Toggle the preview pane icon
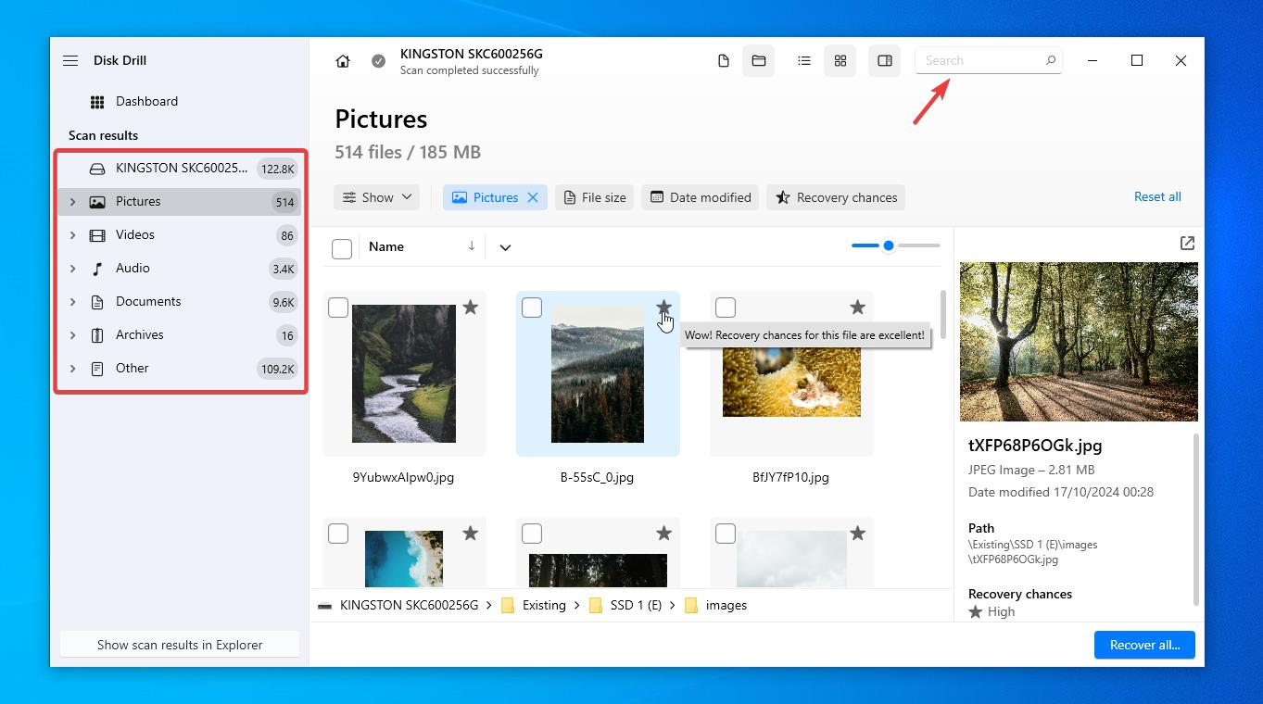 pos(885,61)
